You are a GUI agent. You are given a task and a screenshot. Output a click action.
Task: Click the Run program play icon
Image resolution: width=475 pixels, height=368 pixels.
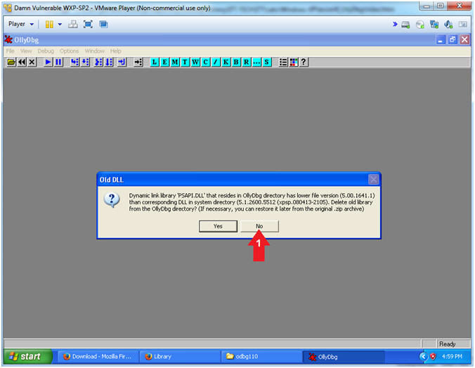(x=48, y=62)
